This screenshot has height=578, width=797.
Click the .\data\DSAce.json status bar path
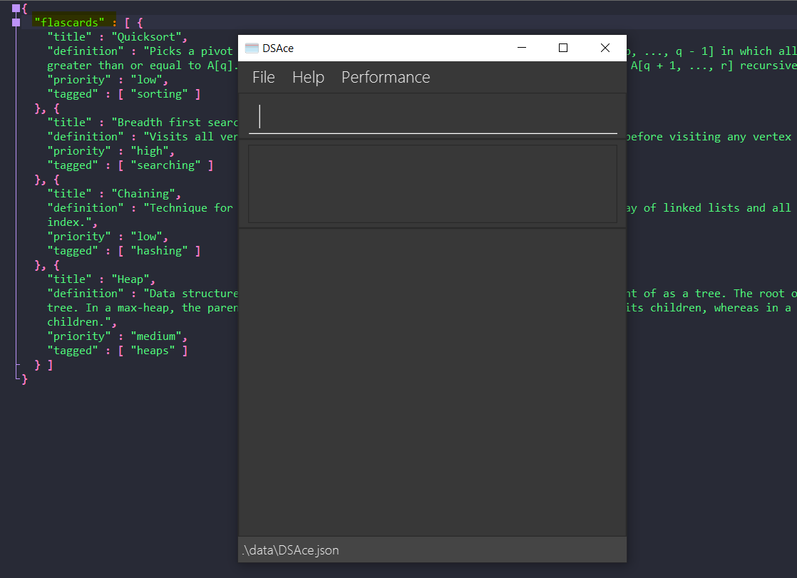point(290,550)
